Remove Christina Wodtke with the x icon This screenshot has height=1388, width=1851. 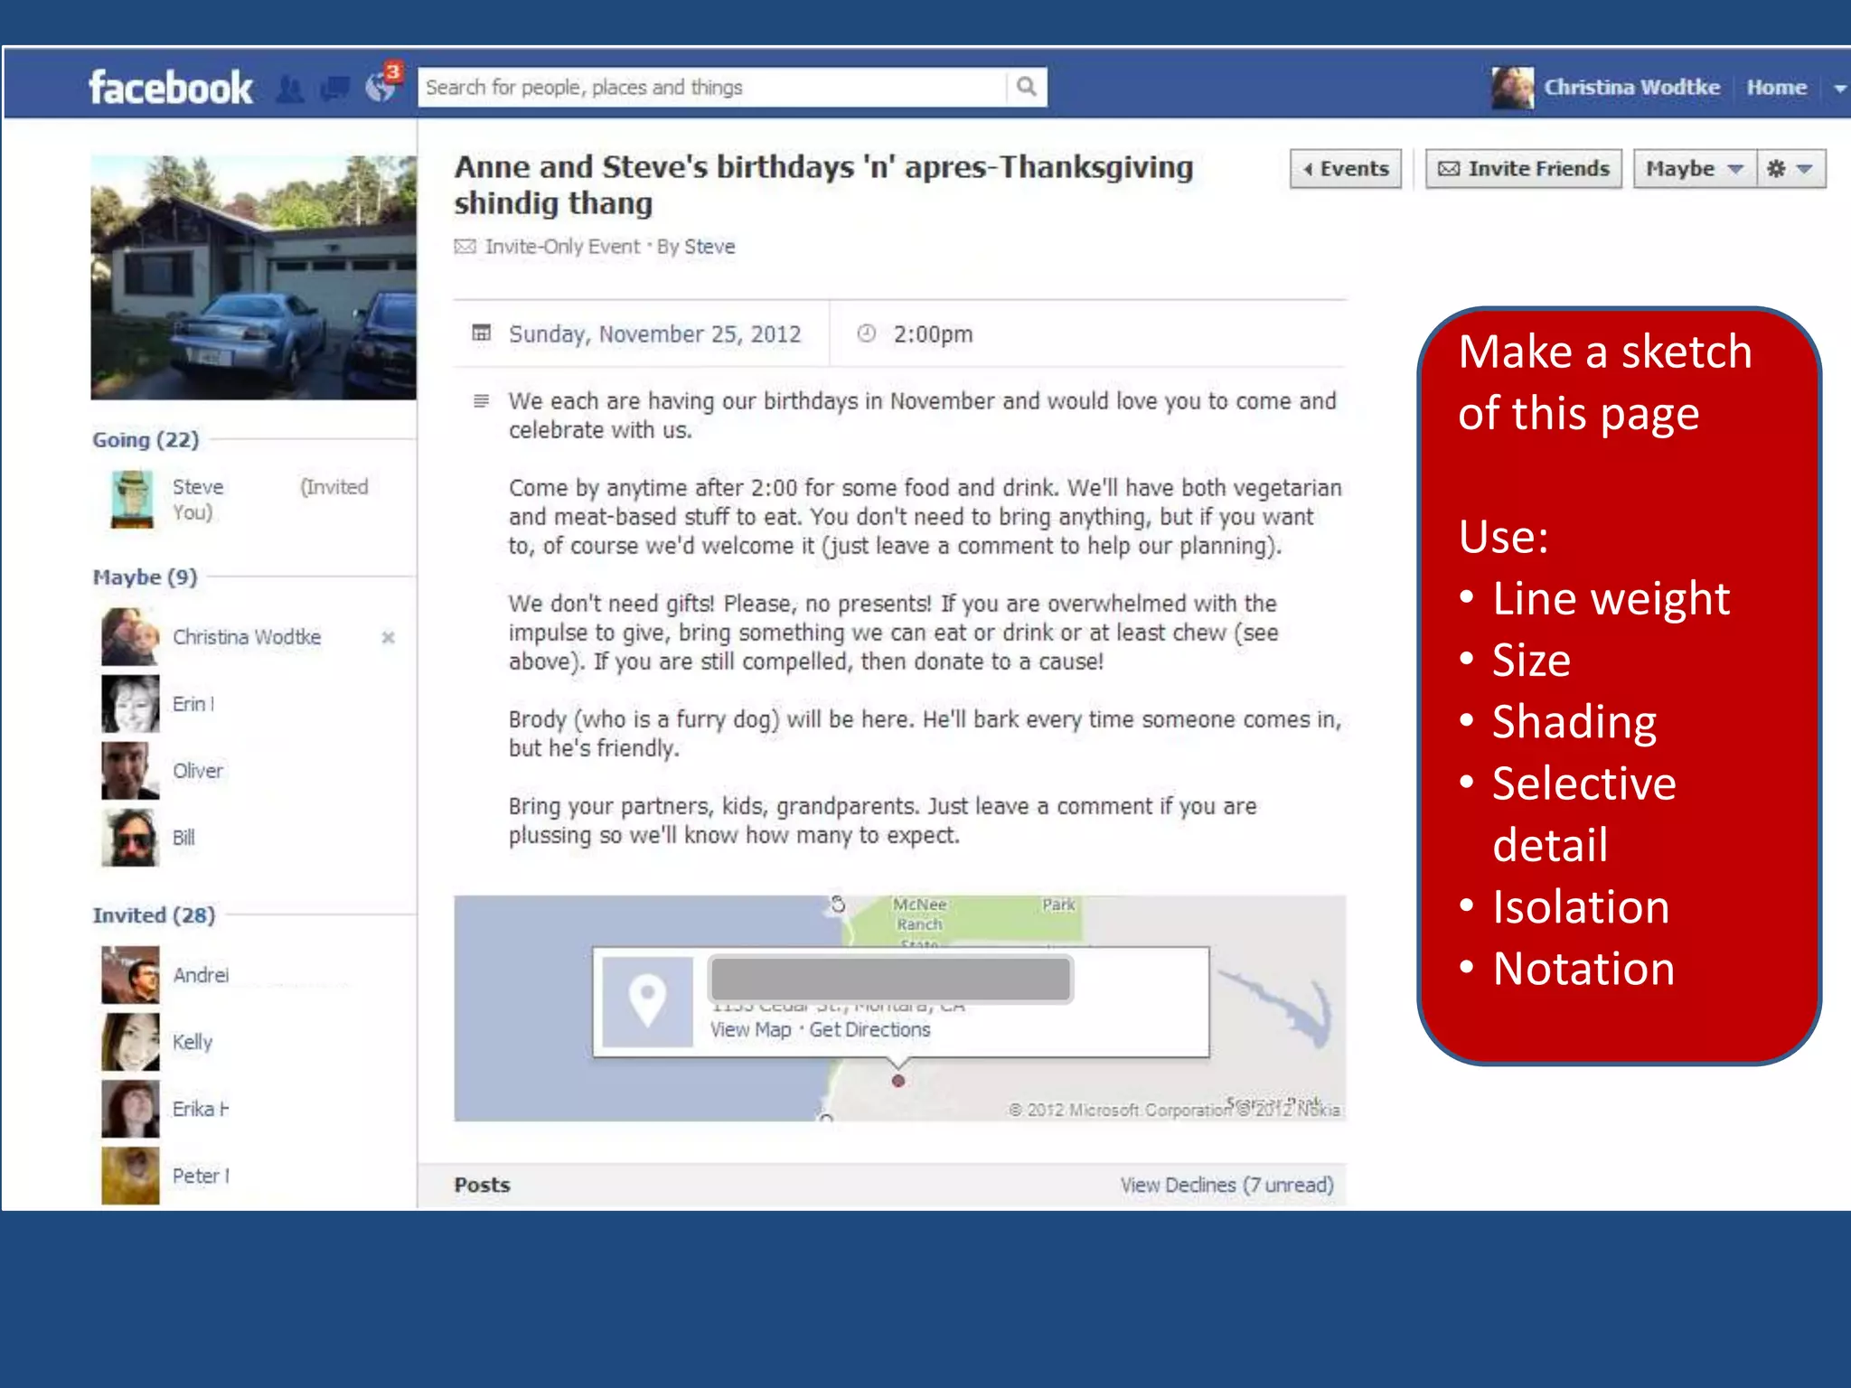coord(388,638)
